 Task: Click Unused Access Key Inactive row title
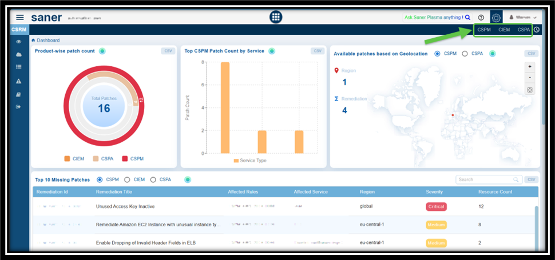click(125, 206)
